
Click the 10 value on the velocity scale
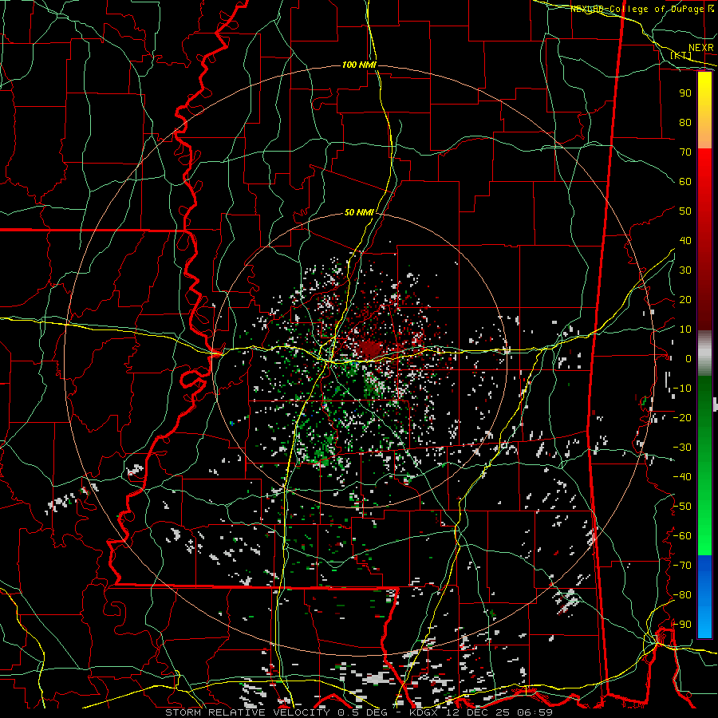685,329
